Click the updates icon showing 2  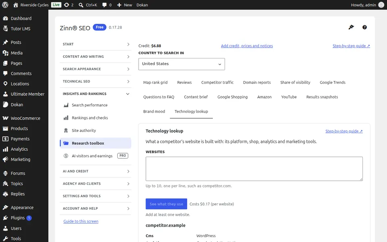(x=69, y=5)
